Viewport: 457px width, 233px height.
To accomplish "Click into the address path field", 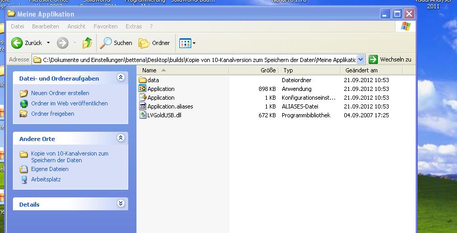I will pos(199,60).
